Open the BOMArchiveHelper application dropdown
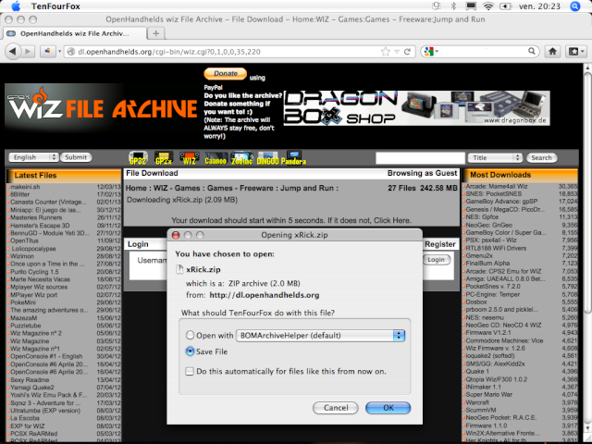The image size is (592, 444). 321,335
